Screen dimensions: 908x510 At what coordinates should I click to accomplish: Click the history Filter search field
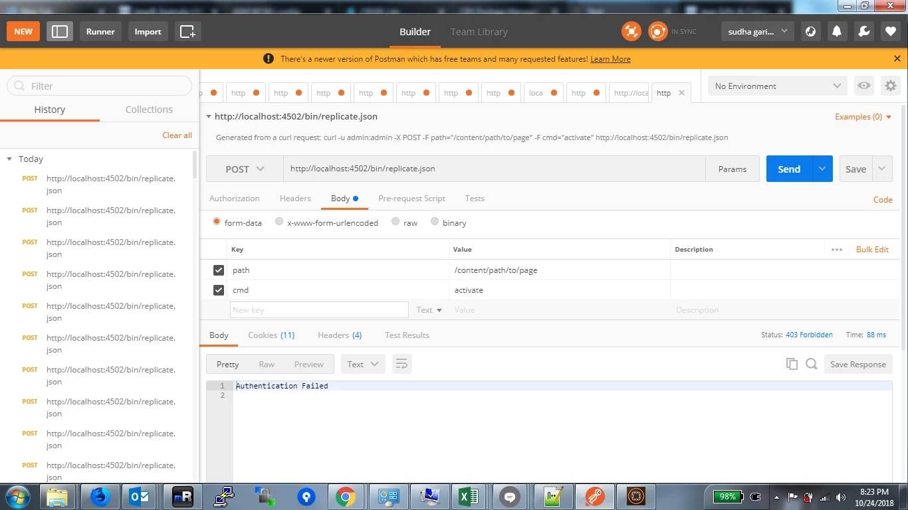[100, 86]
